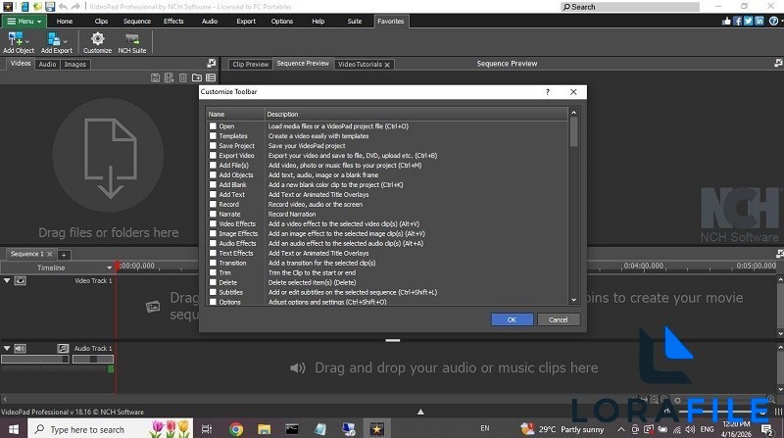Click the open folder icon in title bar
The width and height of the screenshot is (784, 438).
37,7
